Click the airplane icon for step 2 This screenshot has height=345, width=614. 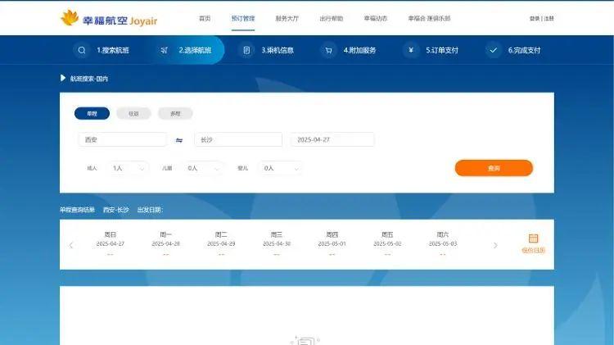click(x=164, y=50)
